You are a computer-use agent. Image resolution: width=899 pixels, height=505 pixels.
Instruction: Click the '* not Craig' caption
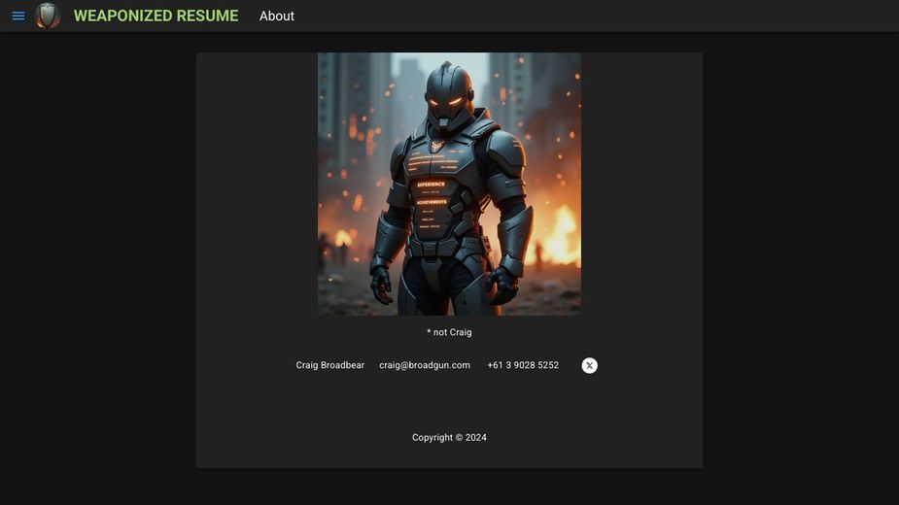449,332
